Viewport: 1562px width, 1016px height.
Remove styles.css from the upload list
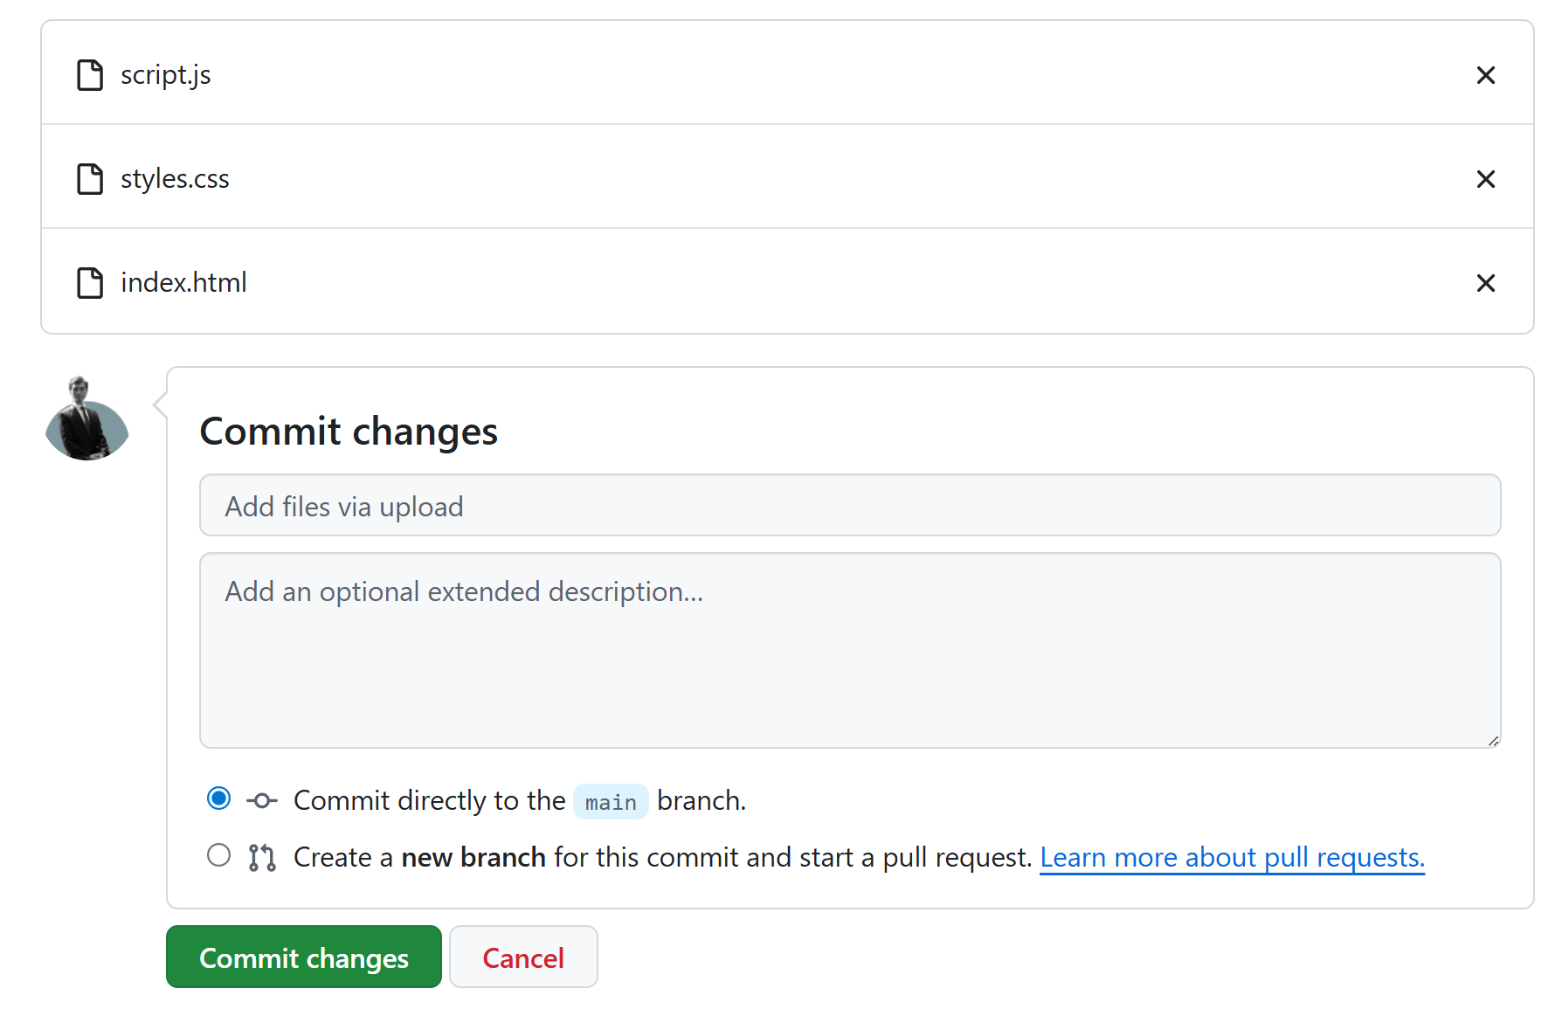tap(1485, 179)
